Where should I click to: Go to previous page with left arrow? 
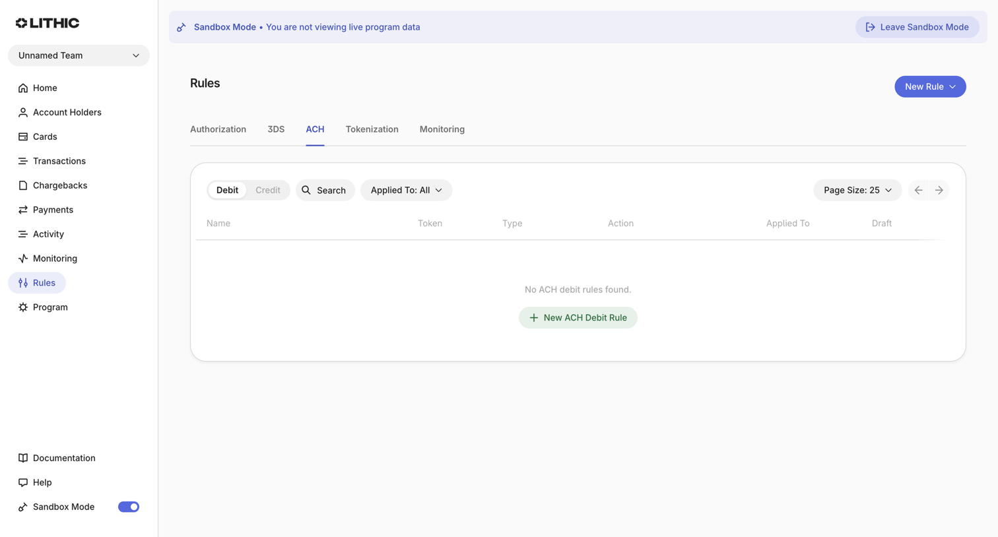(x=918, y=190)
